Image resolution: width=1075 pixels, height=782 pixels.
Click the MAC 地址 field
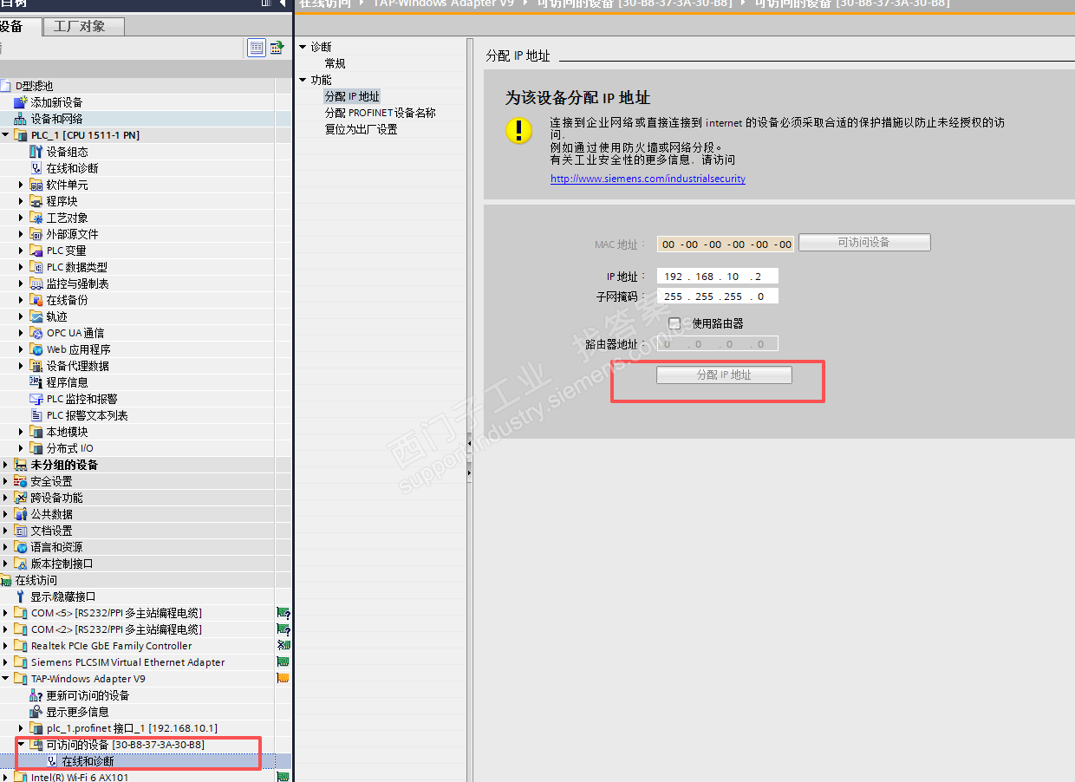tap(726, 244)
